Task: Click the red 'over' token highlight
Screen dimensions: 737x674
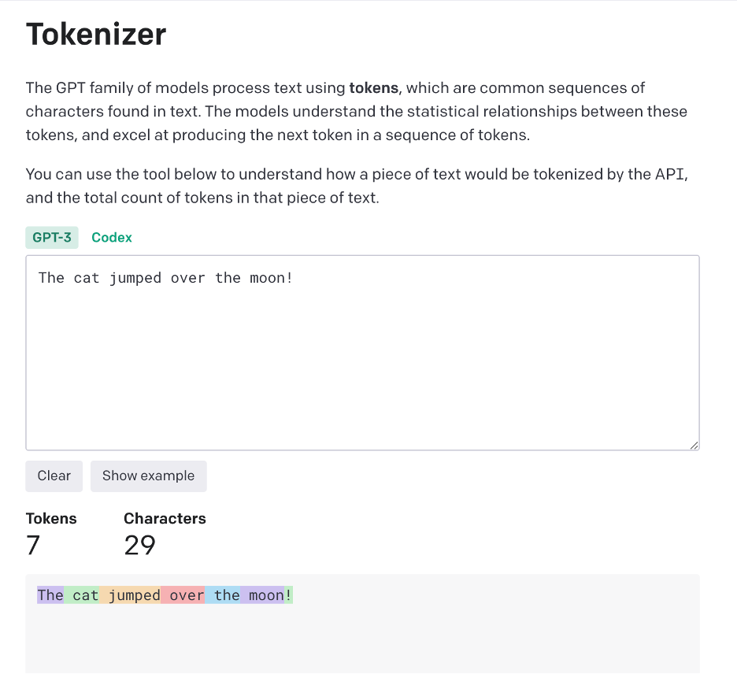Action: click(x=185, y=594)
